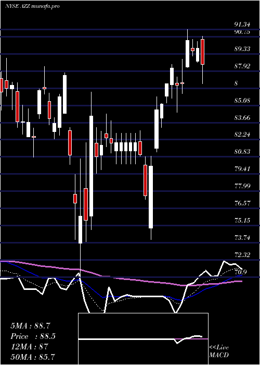Click the tall white candle reaching the 91.34 high
Image resolution: width=260 pixels, height=365 pixels.
187,48
